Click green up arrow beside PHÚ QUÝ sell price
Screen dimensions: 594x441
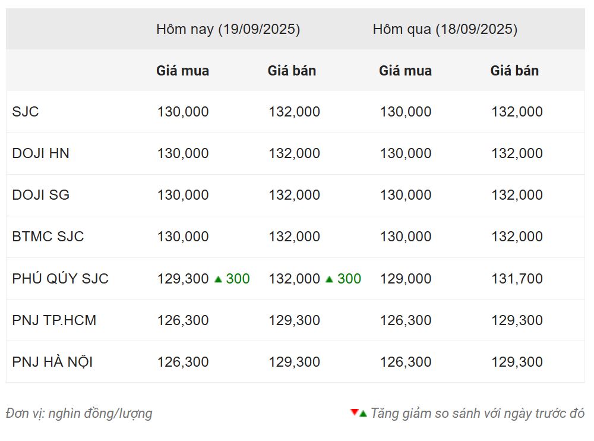[x=329, y=279]
